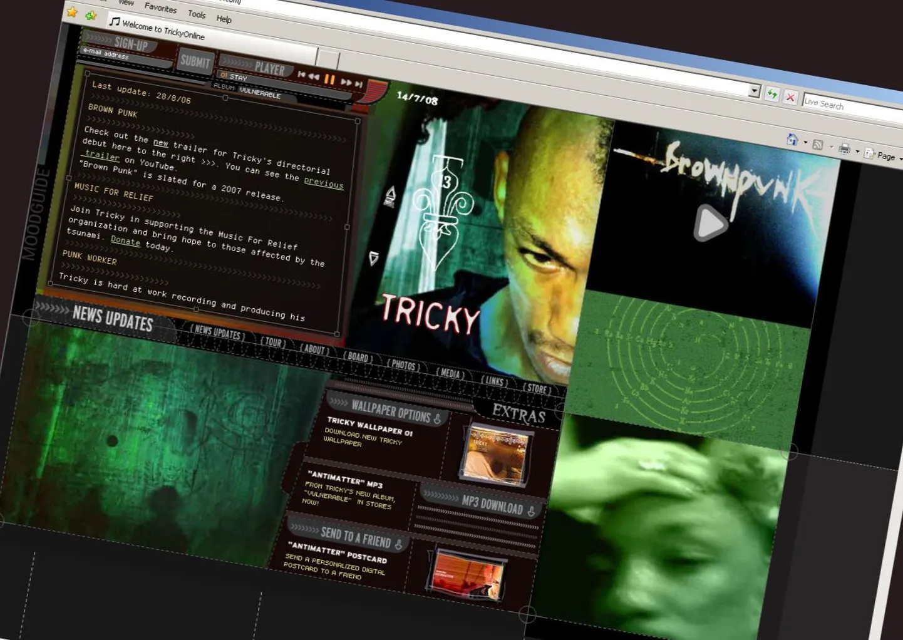Pause the track with the orange pause button
Image resolution: width=903 pixels, height=640 pixels.
[x=330, y=79]
